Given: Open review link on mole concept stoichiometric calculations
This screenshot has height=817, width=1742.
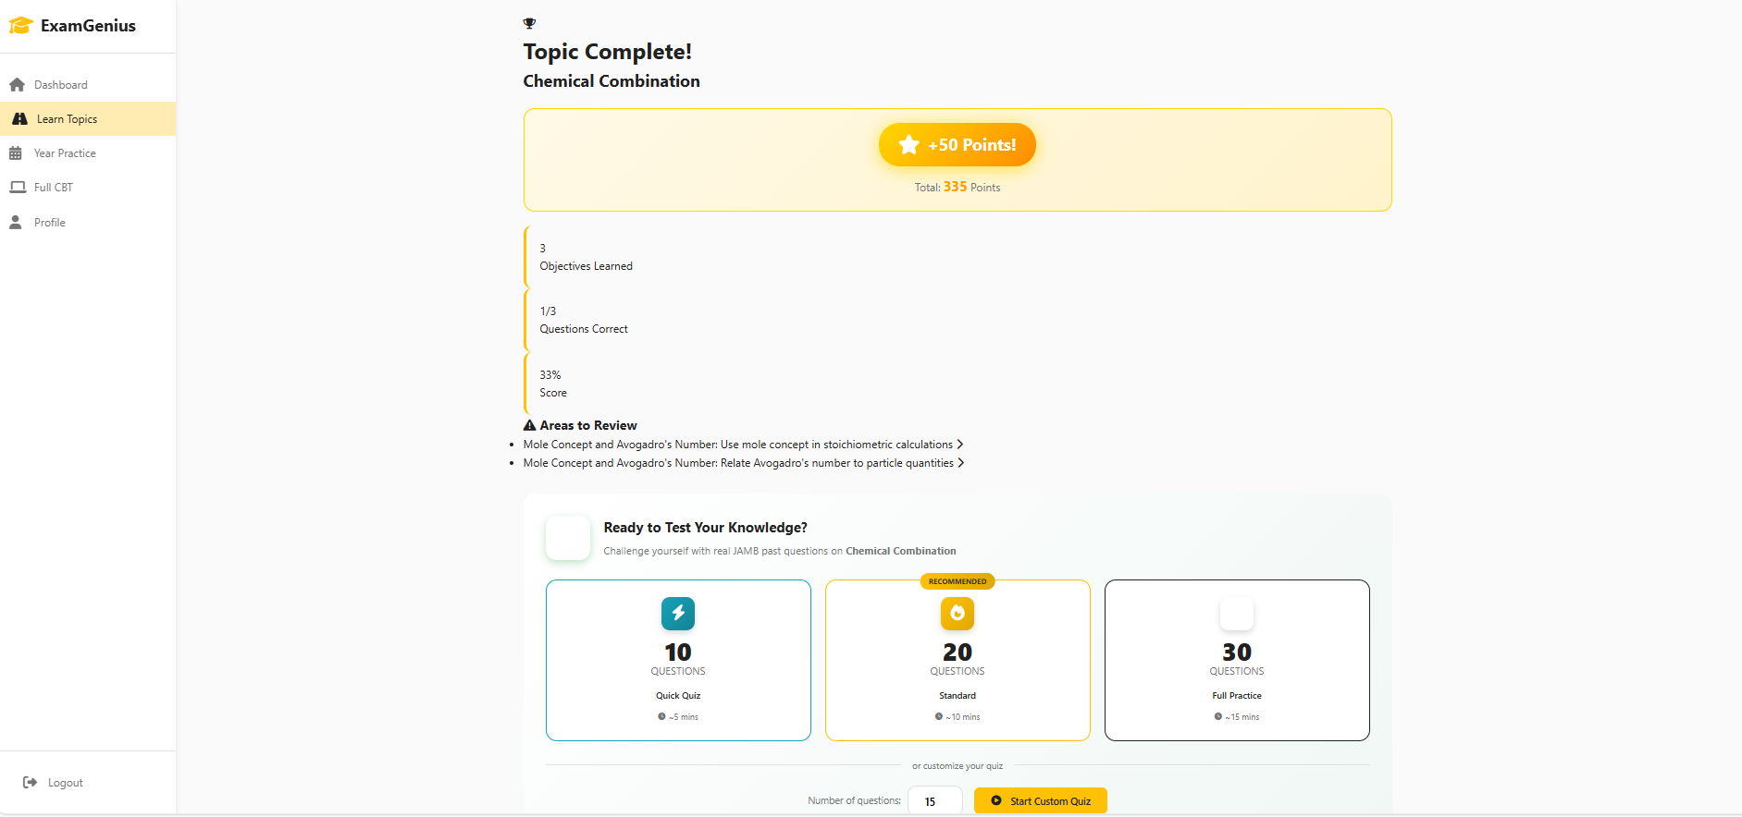Looking at the screenshot, I should [743, 445].
